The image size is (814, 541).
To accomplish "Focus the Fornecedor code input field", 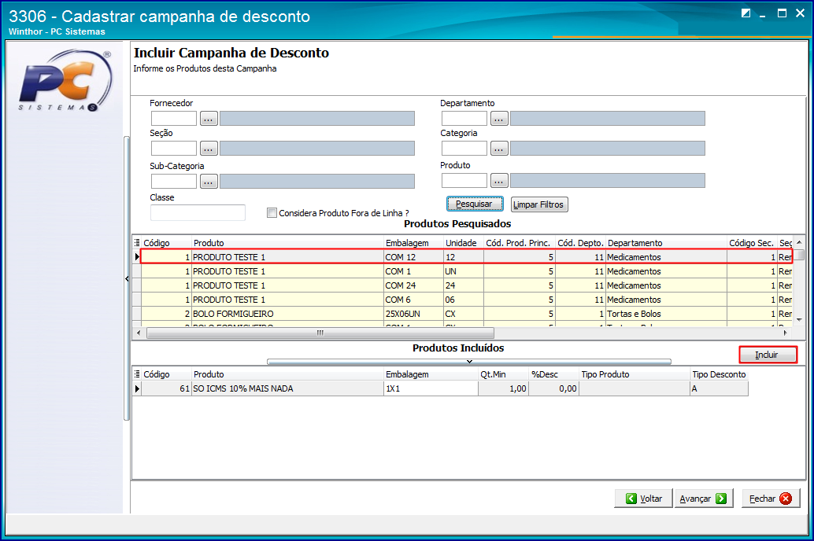I will coord(174,119).
